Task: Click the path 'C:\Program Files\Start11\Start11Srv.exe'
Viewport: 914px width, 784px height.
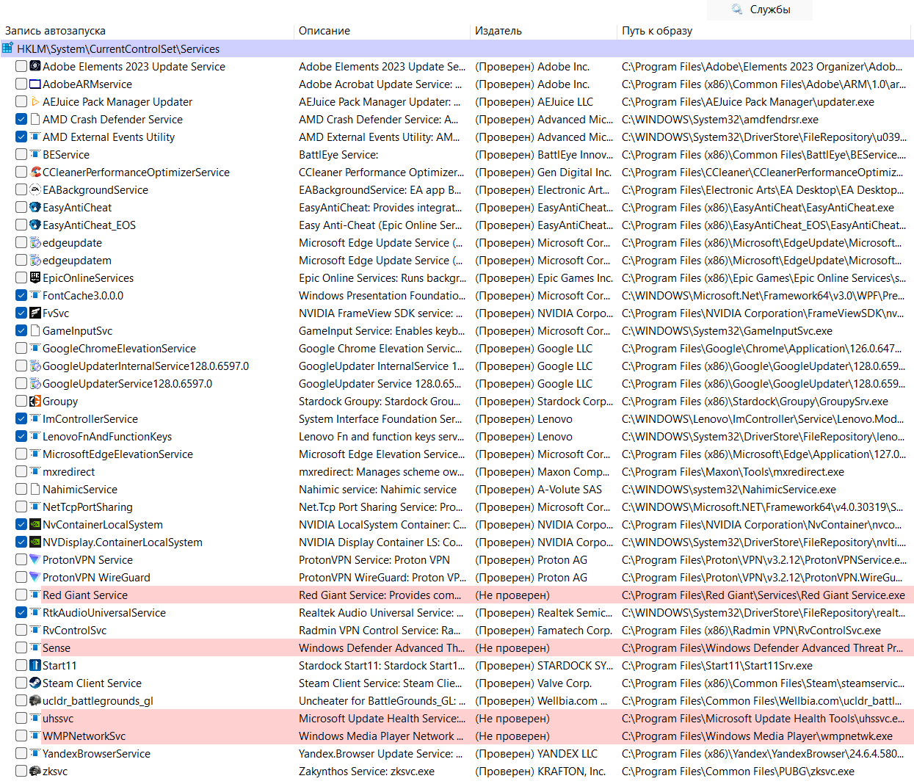Action: 717,666
